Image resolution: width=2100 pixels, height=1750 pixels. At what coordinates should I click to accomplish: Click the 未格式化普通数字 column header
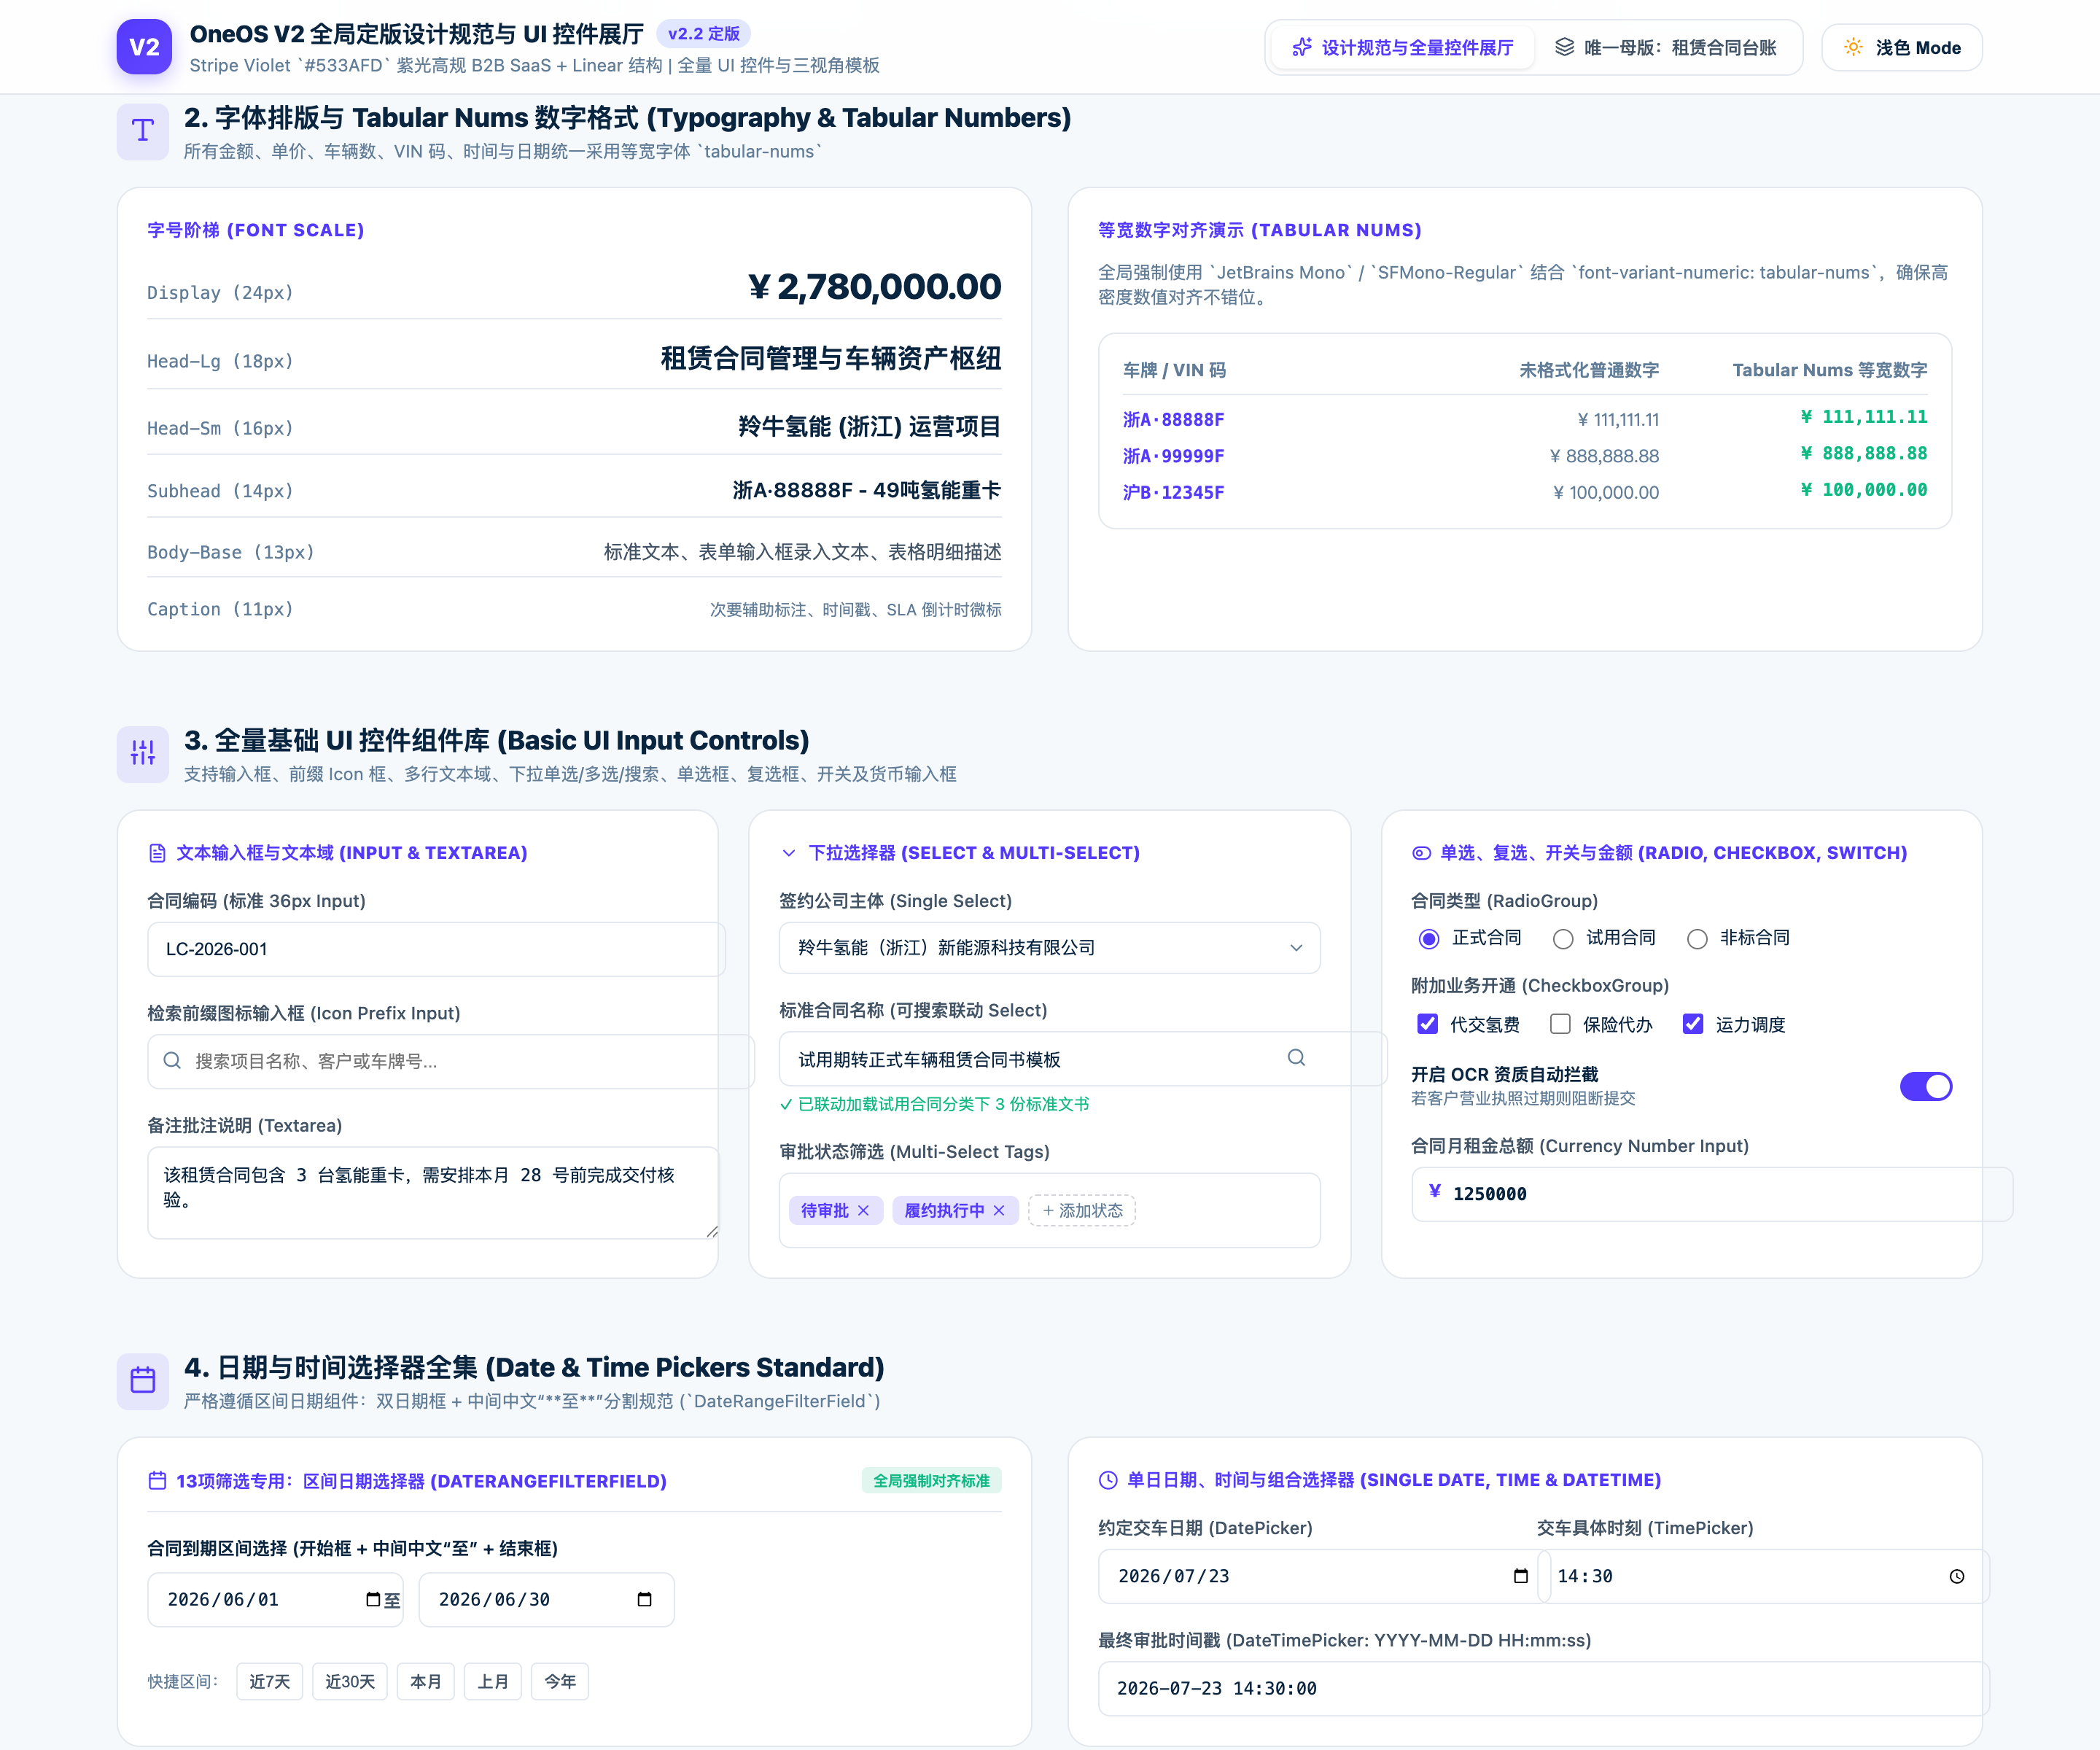coord(1588,370)
